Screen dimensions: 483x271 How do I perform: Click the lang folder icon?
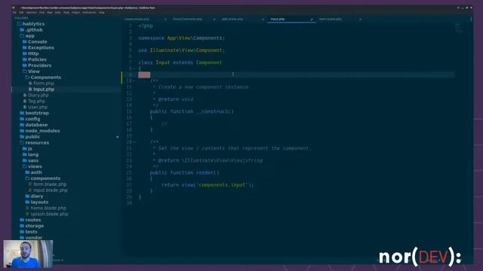[x=25, y=154]
